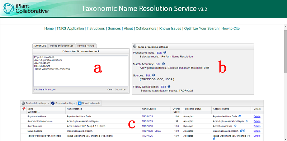Click the Overall Score column header
This screenshot has height=141, width=287.
176,110
